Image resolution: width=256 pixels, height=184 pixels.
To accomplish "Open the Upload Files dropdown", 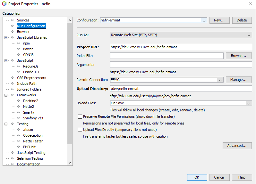I will click(x=249, y=103).
